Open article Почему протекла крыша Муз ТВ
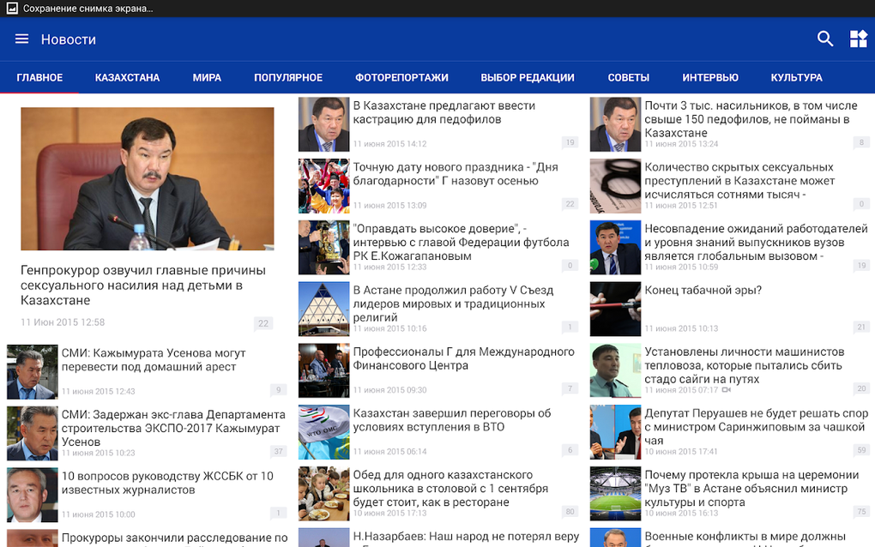The width and height of the screenshot is (875, 547). click(x=751, y=488)
